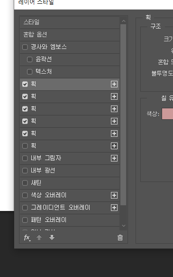The height and width of the screenshot is (277, 173).
Task: Click the plus icon on highlighted 획 row
Action: 114,84
